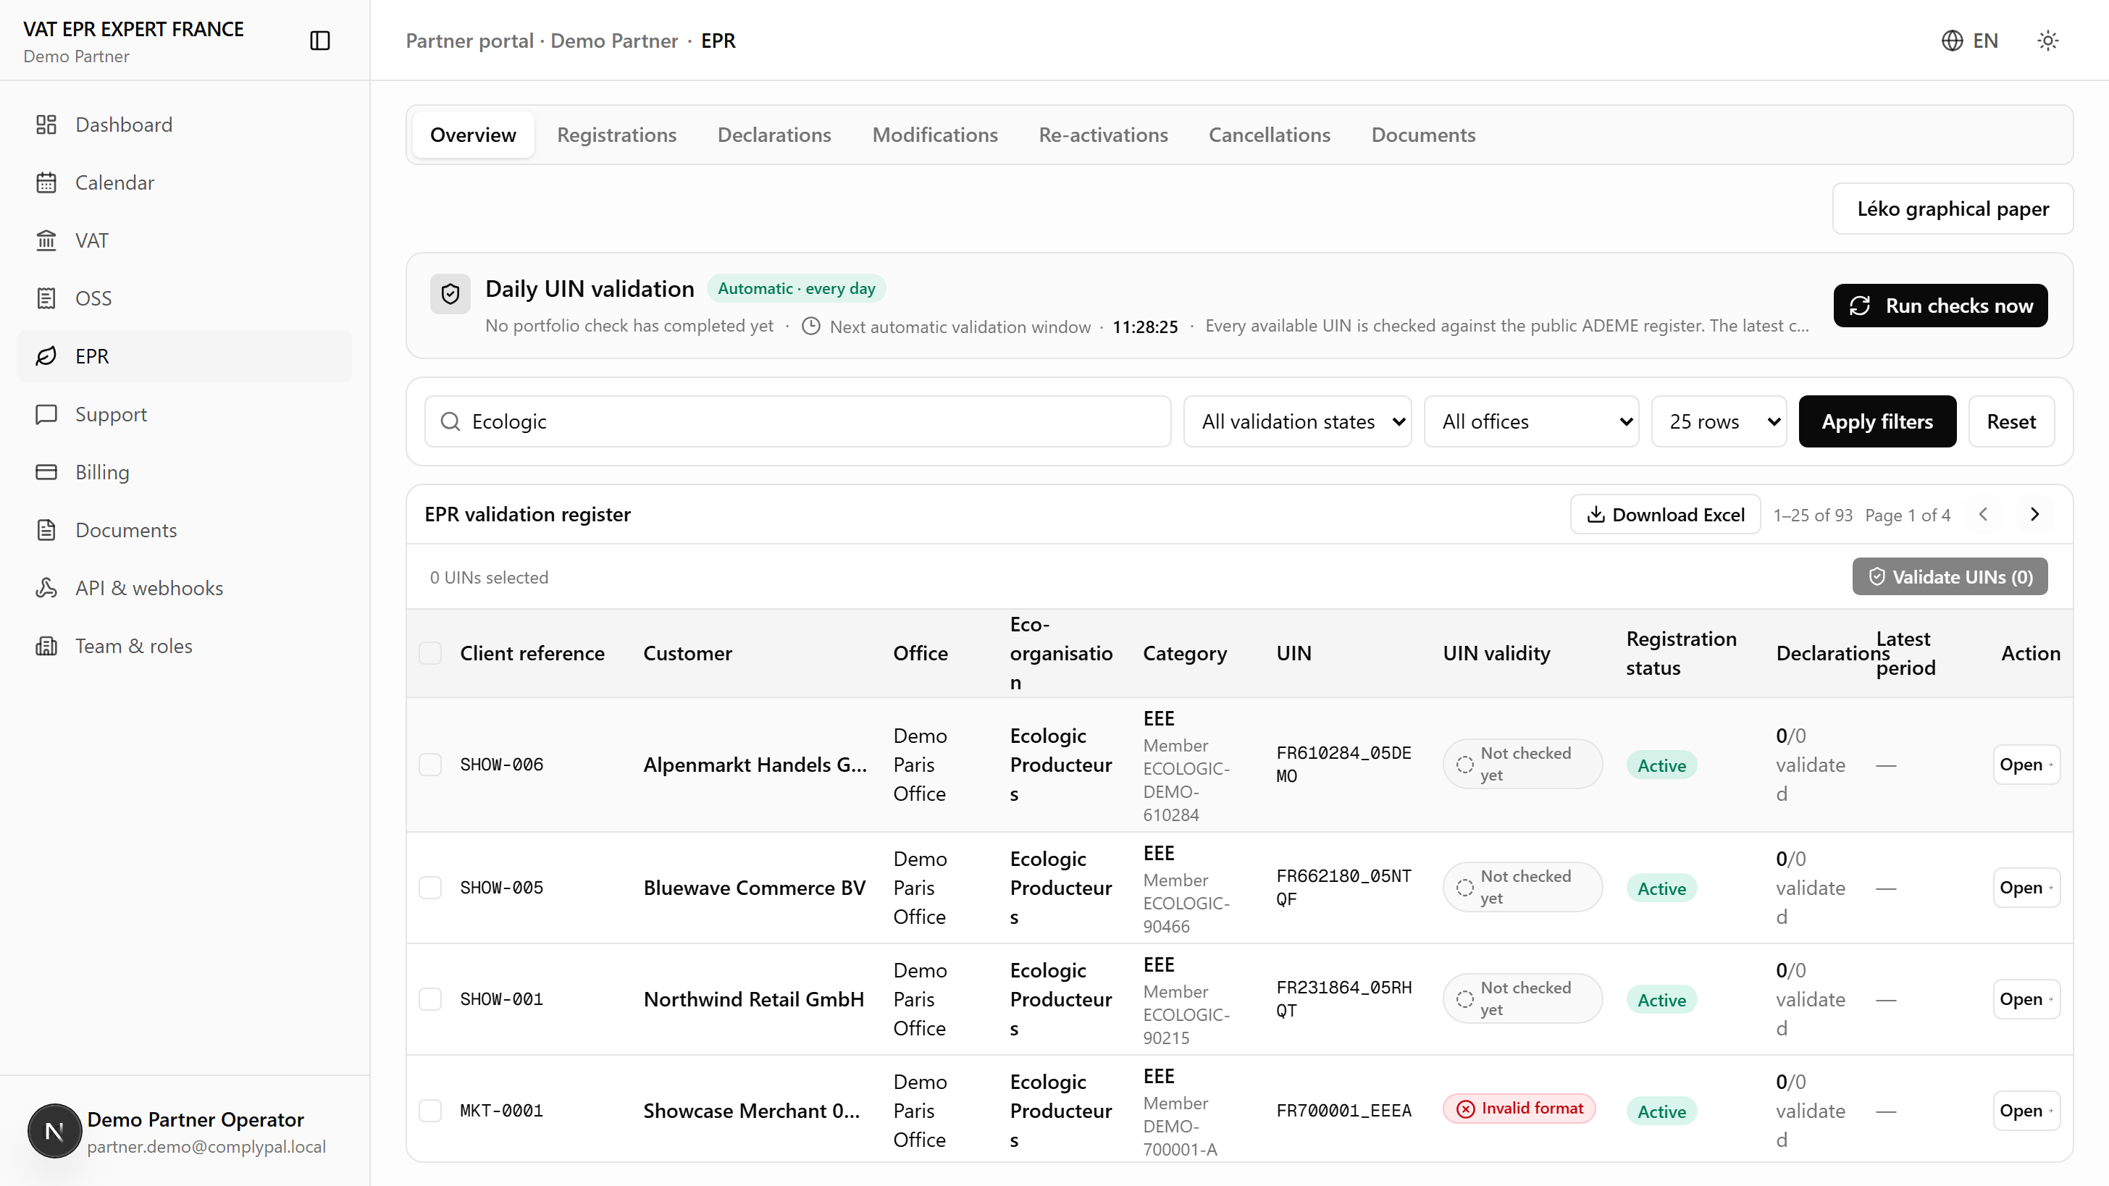Toggle the select-all header checkbox
2109x1186 pixels.
(429, 653)
